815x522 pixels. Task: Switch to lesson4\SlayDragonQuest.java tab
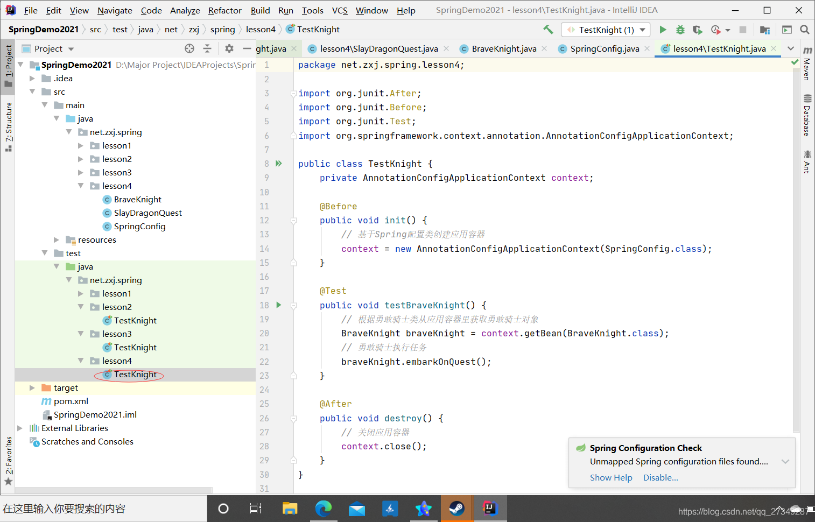pyautogui.click(x=379, y=48)
